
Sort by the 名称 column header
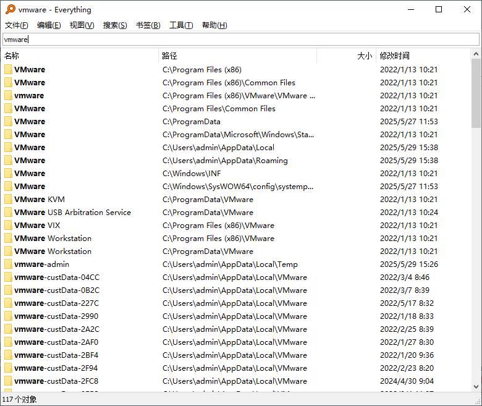80,56
